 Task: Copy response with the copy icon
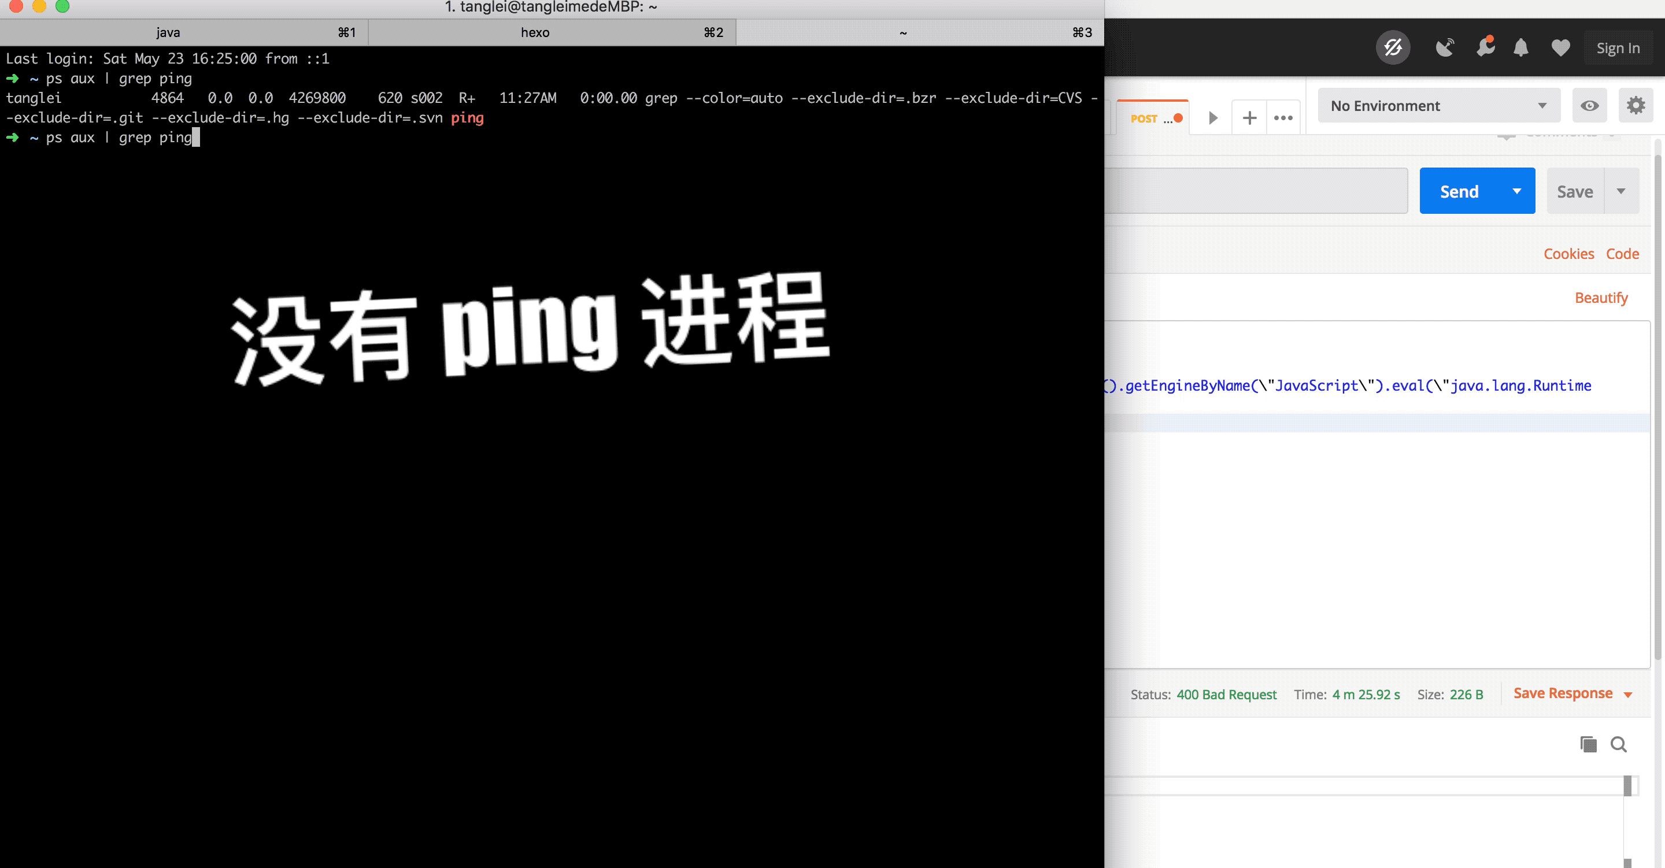click(x=1588, y=744)
